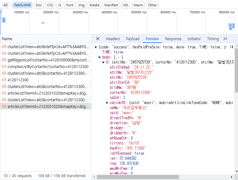Viewport: 238px width, 180px height.
Task: Select complexListByCortarNo request
Action: pyautogui.click(x=46, y=67)
